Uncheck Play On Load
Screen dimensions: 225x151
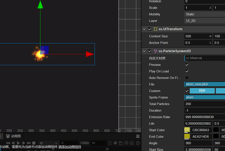click(187, 71)
